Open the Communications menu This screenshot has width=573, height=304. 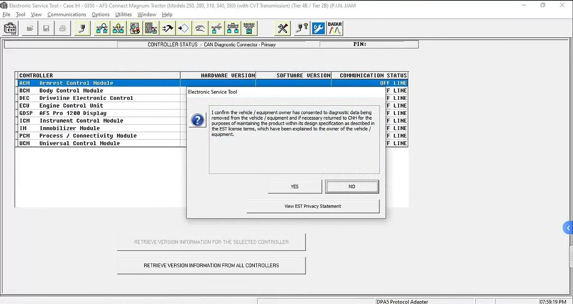pyautogui.click(x=67, y=14)
